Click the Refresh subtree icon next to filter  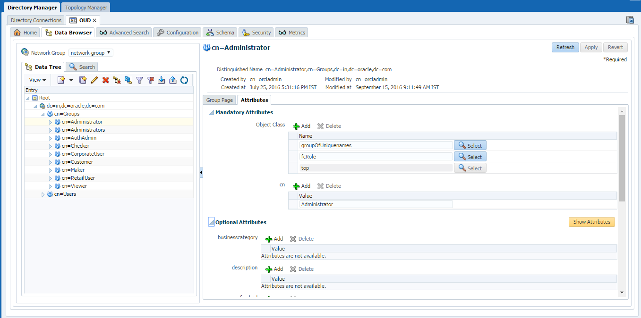128,80
